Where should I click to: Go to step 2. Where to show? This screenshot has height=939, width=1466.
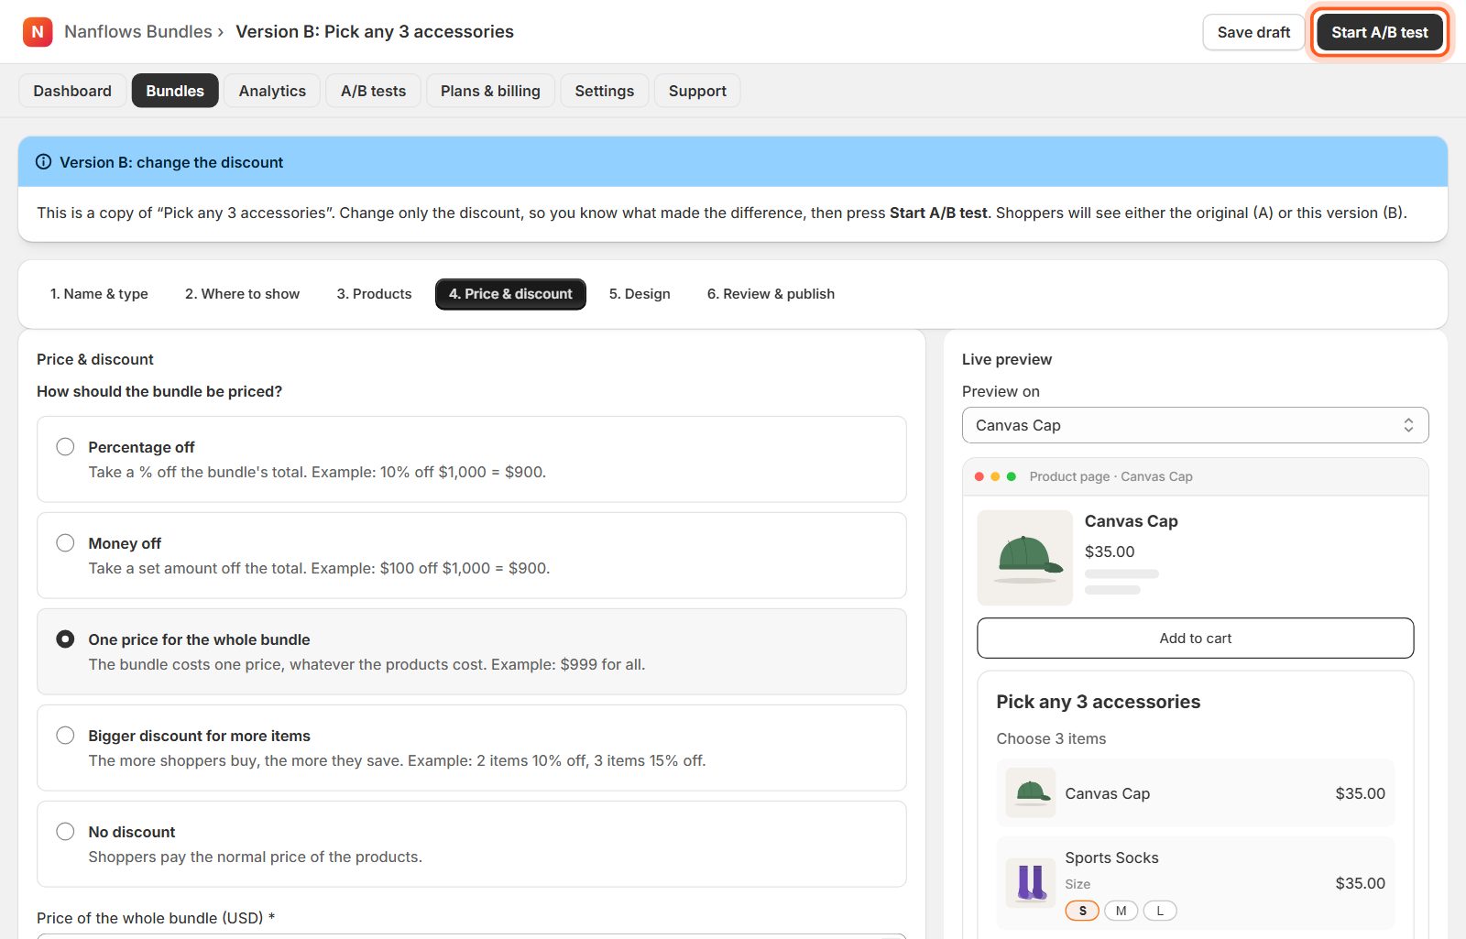[x=242, y=294]
